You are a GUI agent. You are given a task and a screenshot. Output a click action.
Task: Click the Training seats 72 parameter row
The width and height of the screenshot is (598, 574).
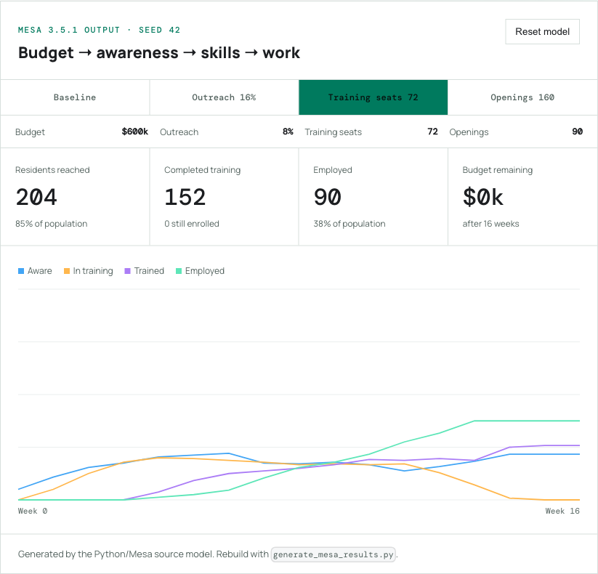[371, 132]
